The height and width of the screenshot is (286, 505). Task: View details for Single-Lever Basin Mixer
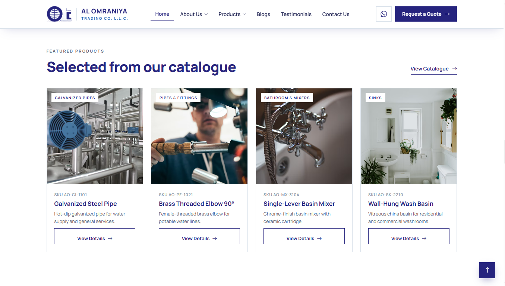click(x=304, y=236)
